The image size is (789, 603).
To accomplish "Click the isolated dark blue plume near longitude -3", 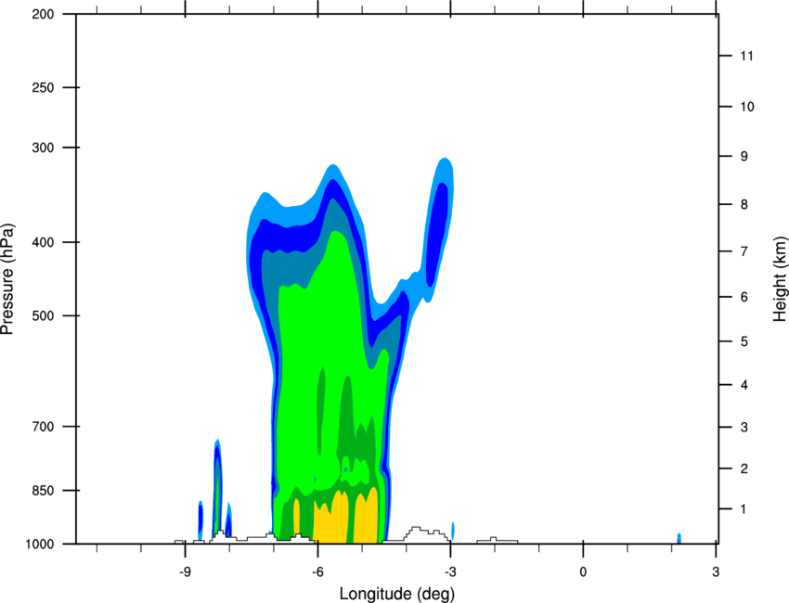I will pos(437,235).
